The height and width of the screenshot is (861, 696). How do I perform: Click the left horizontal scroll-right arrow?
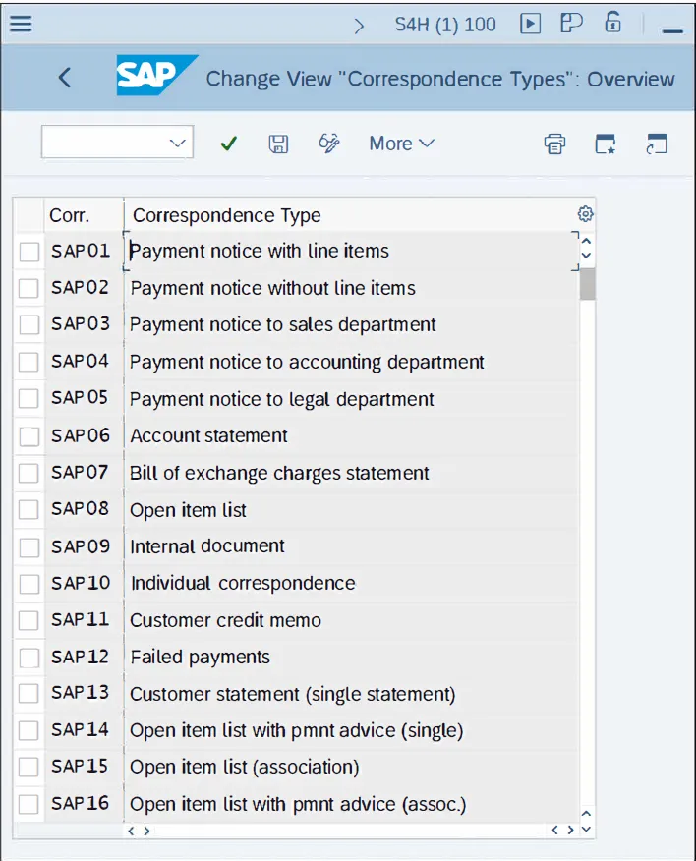(146, 831)
